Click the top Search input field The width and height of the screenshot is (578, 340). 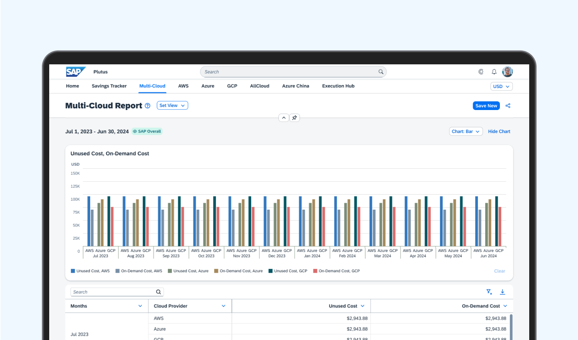pos(293,72)
